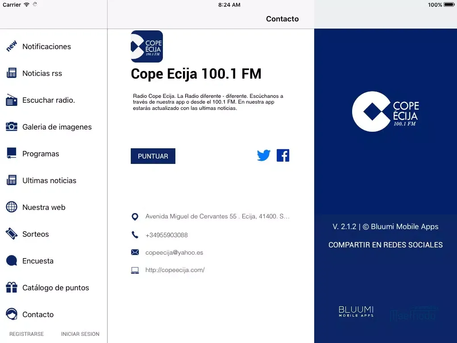
Task: Tap the headset agent icon for Contacto
Action: point(11,314)
